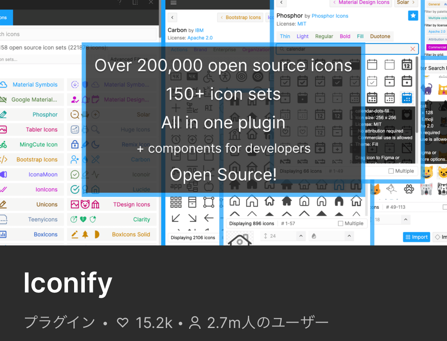Switch to the Bold weight tab
Screen dimensions: 447x341
[345, 36]
